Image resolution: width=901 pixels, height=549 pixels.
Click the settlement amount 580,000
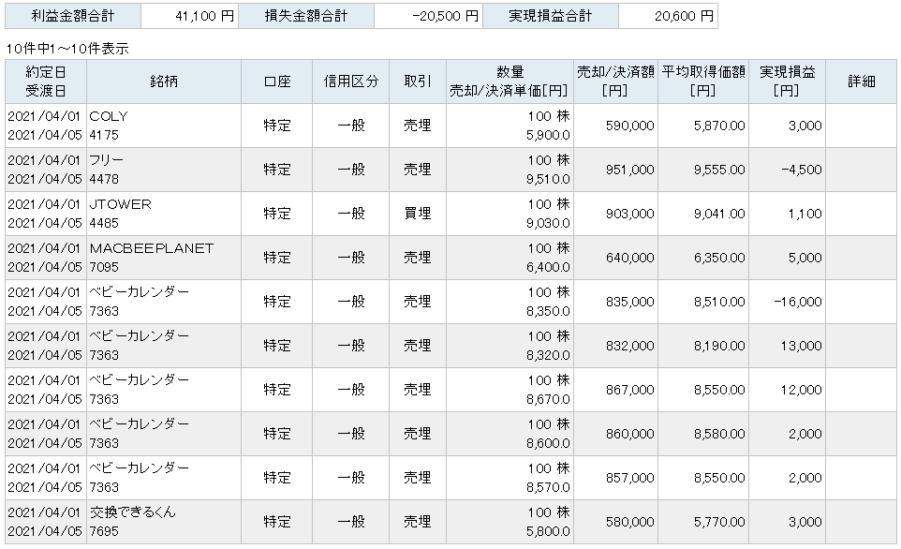(629, 522)
